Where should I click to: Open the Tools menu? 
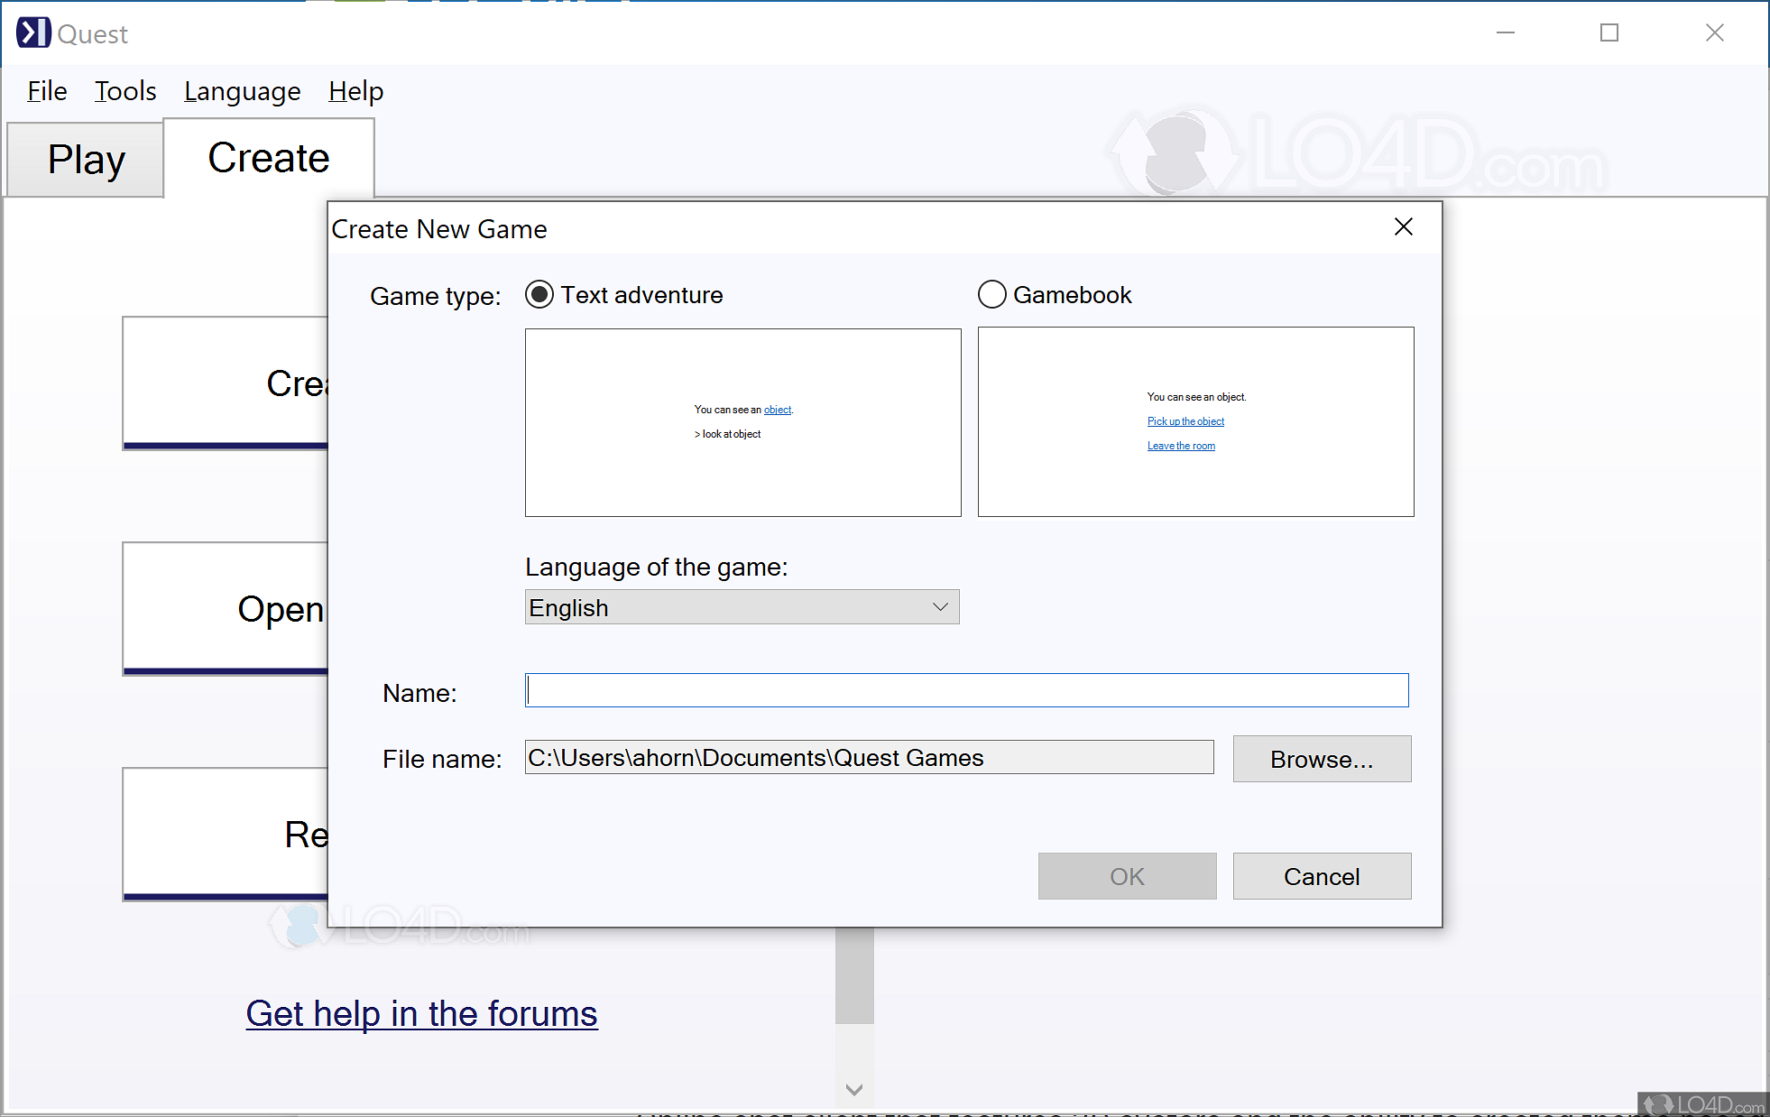tap(125, 91)
